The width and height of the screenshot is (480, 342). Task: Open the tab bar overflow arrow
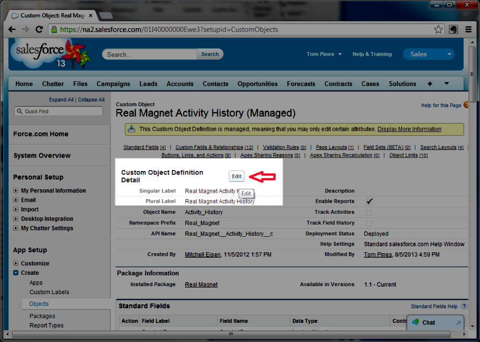tap(446, 83)
